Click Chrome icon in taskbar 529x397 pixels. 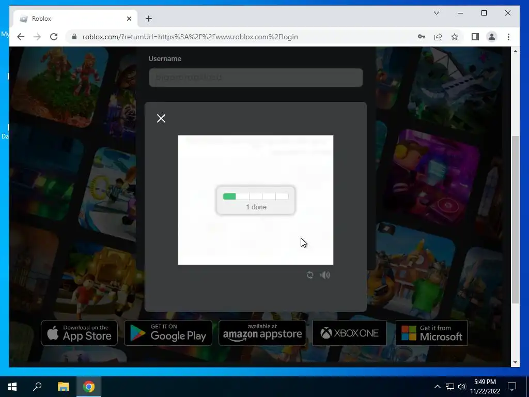pyautogui.click(x=89, y=387)
